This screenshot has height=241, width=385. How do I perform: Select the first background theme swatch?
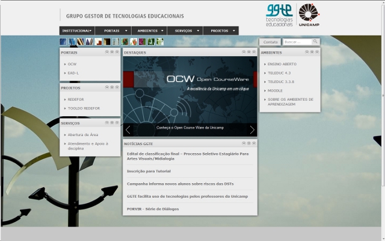pos(63,42)
